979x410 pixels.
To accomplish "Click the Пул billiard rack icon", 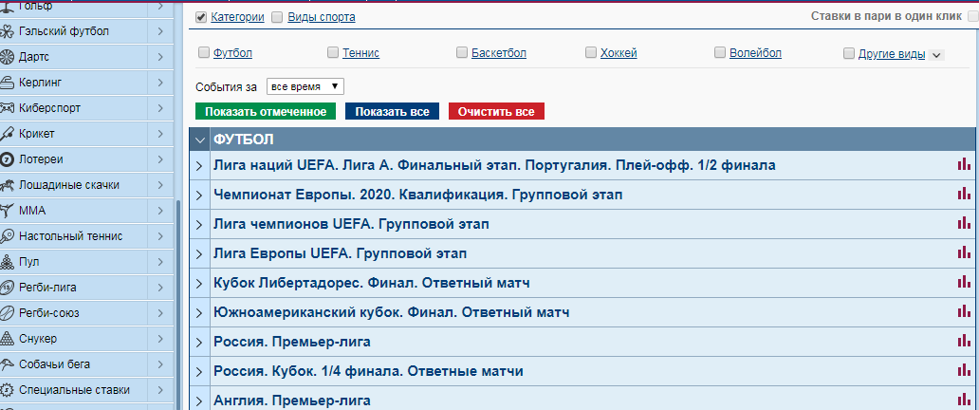I will (7, 262).
